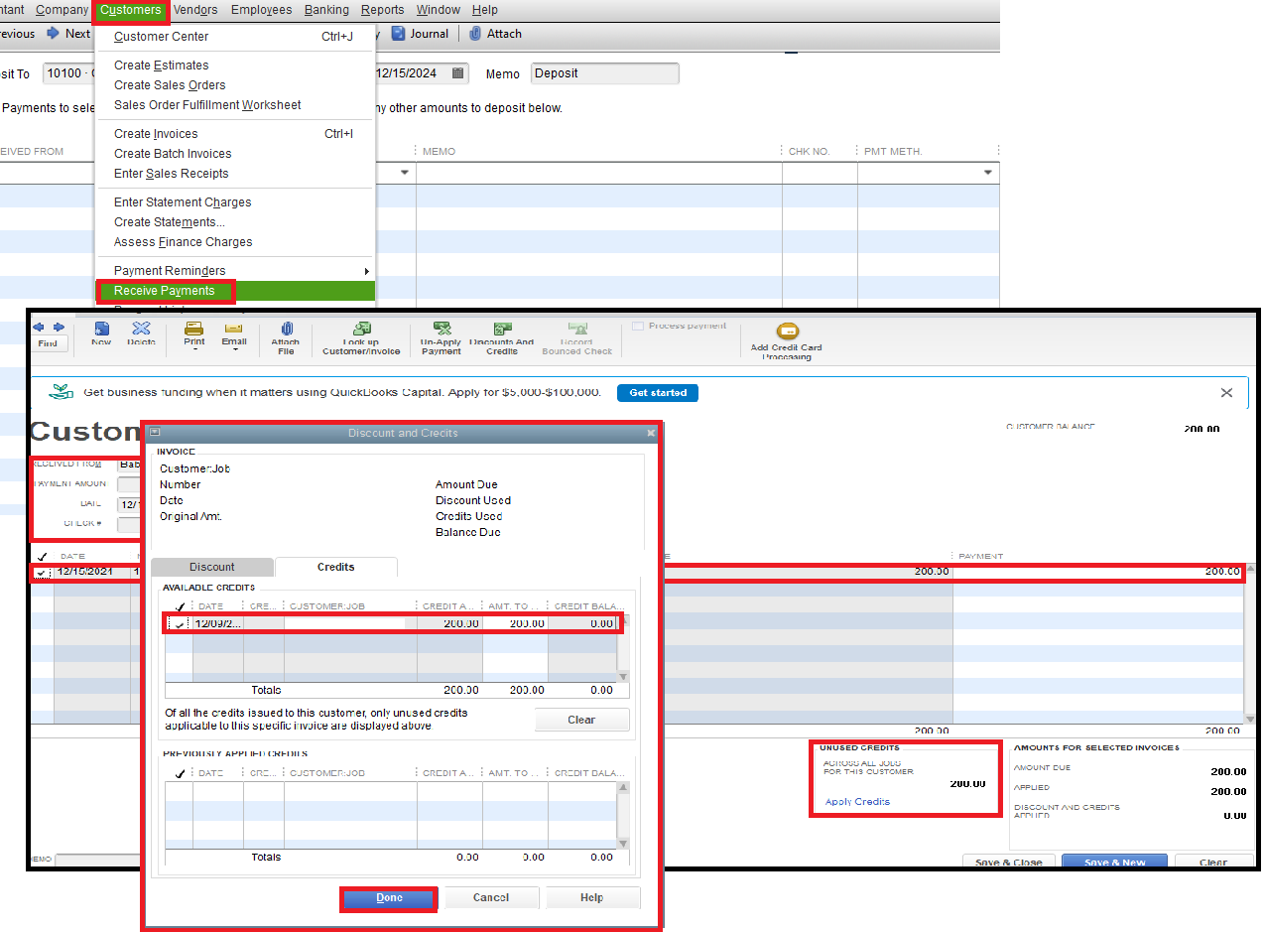Click the Apply Credits link
The height and width of the screenshot is (932, 1264).
857,802
